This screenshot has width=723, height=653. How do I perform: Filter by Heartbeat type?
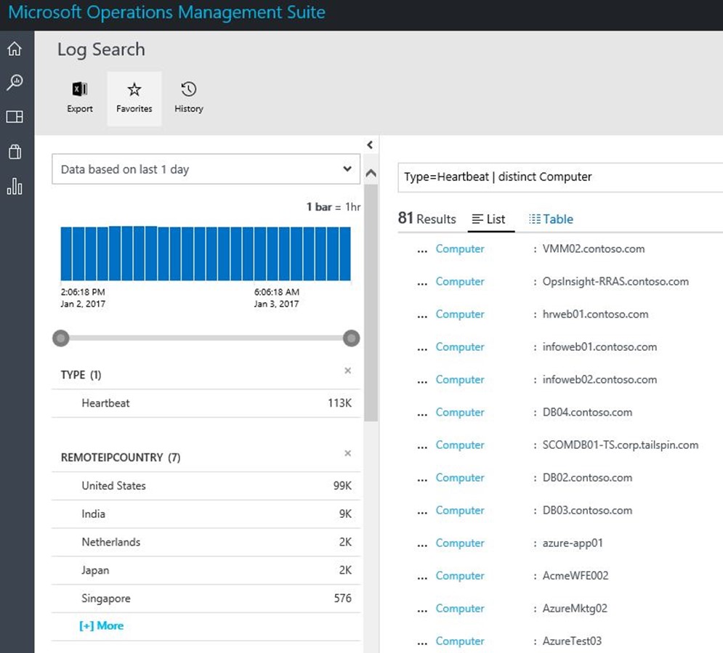pos(206,403)
